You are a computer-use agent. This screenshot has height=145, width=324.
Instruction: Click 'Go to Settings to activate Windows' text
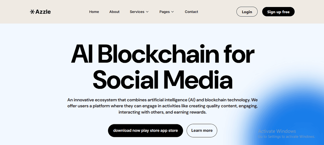click(x=286, y=137)
